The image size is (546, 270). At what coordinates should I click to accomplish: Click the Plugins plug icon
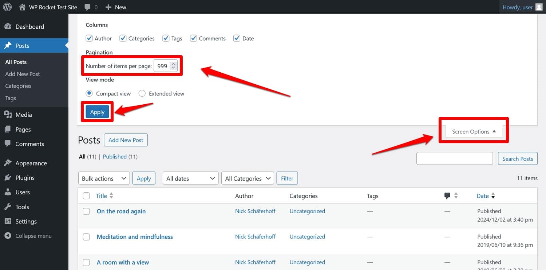click(x=8, y=178)
